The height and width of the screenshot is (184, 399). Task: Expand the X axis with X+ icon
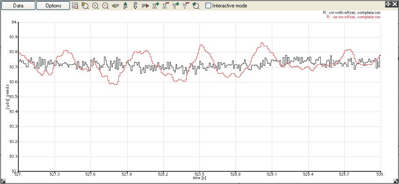155,6
